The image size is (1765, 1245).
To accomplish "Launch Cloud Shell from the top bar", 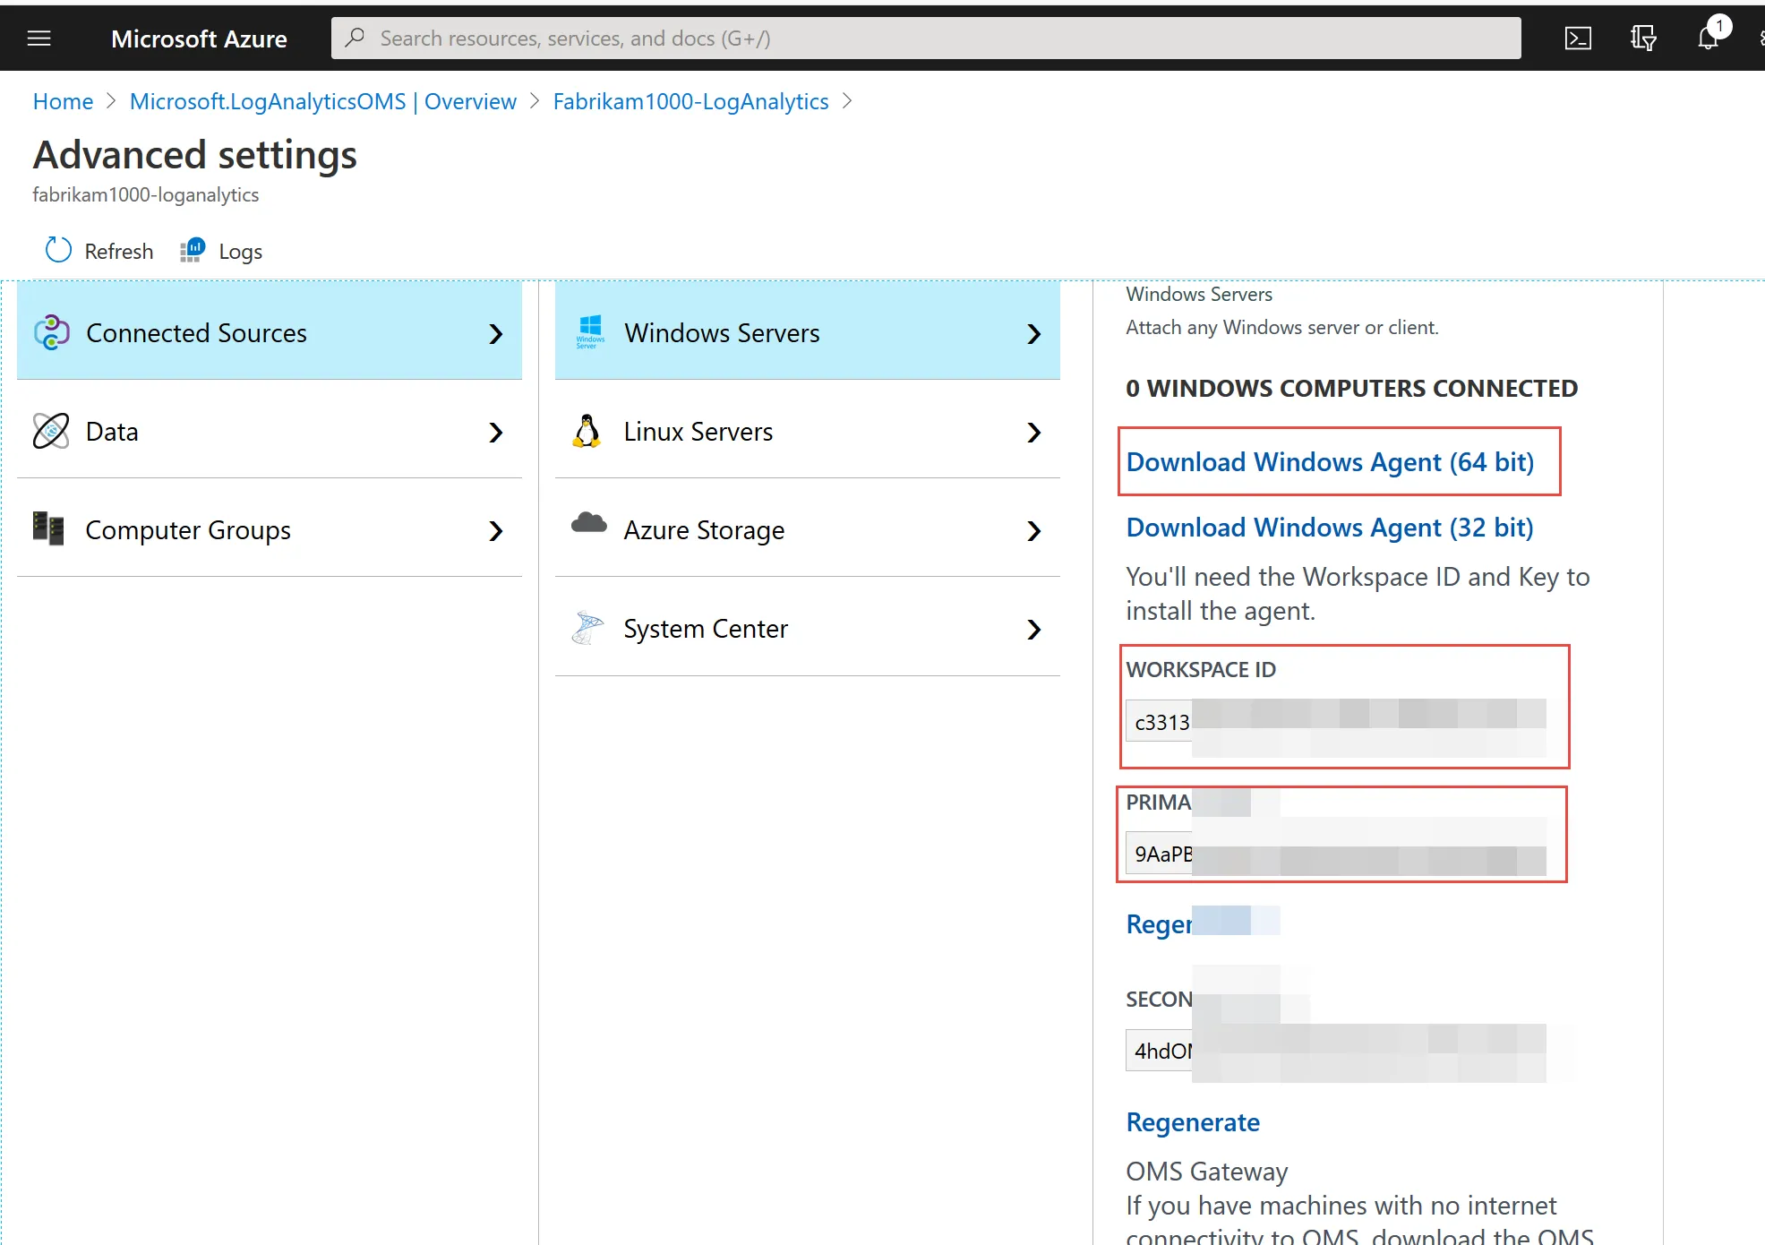I will [1577, 39].
